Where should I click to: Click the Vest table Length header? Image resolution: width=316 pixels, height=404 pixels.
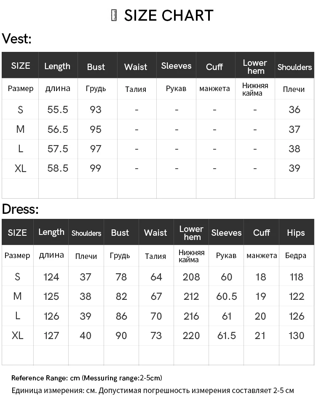(57, 66)
